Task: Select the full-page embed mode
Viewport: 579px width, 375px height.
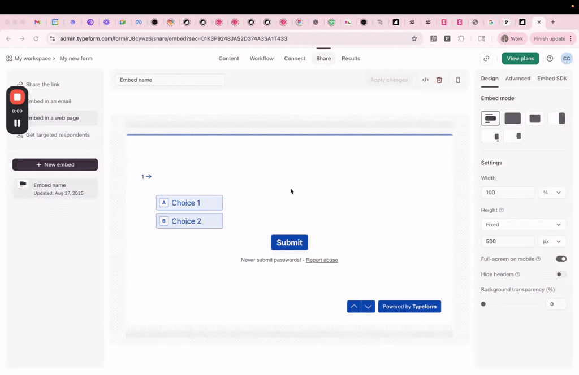Action: click(512, 119)
